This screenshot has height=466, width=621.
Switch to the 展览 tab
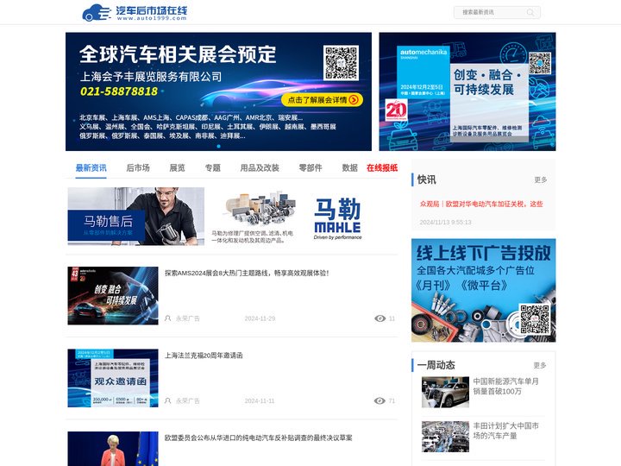point(177,168)
